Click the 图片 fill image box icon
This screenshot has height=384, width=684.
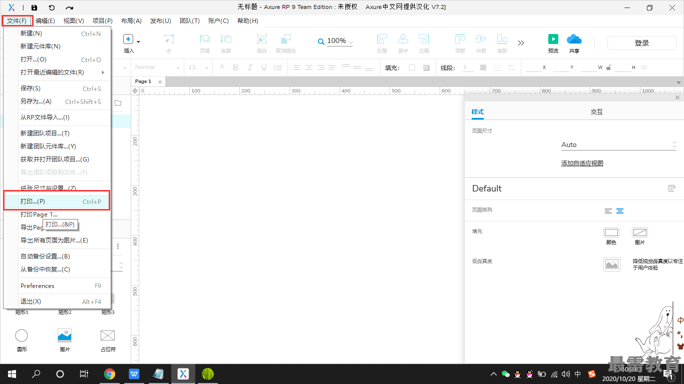click(x=640, y=232)
